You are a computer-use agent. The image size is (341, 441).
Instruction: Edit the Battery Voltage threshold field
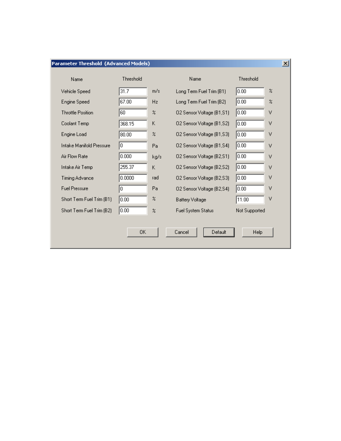[x=250, y=200]
